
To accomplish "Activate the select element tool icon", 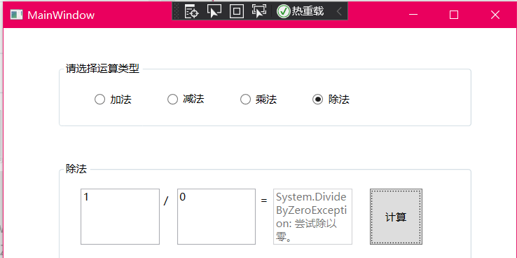I will click(x=214, y=11).
